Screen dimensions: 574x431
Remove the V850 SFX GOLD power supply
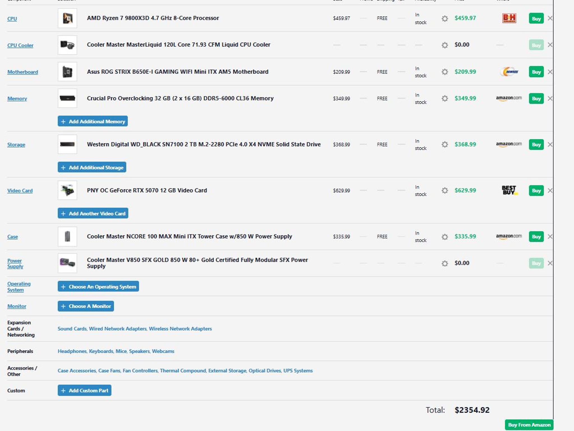(550, 263)
